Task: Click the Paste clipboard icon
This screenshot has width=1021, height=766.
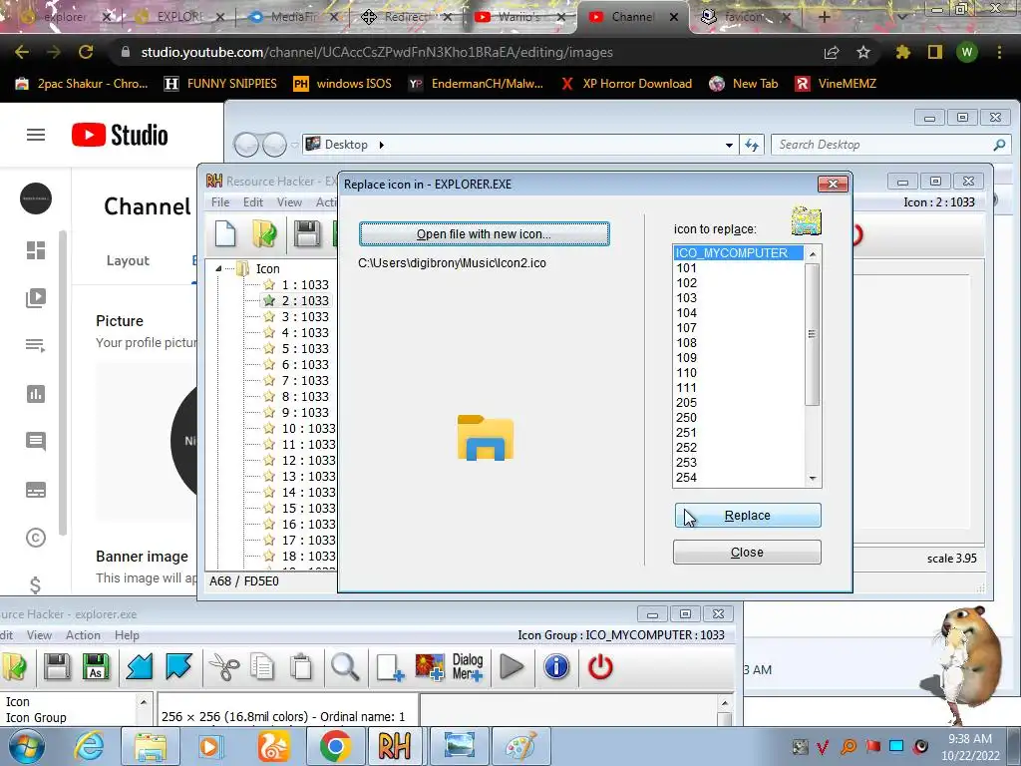Action: pos(301,667)
